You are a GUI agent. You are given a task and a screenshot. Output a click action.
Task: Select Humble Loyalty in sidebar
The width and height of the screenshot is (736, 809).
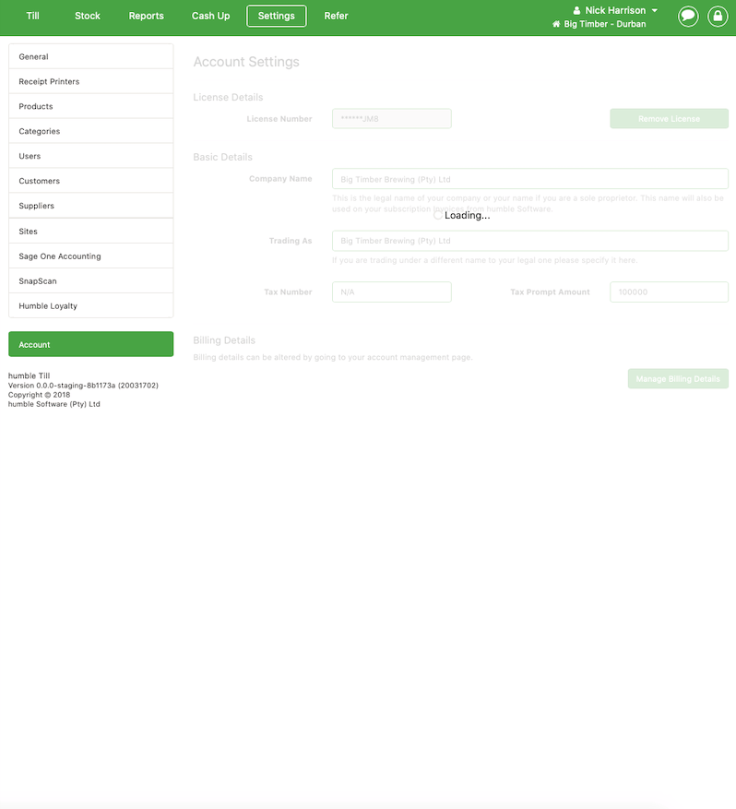tap(90, 305)
